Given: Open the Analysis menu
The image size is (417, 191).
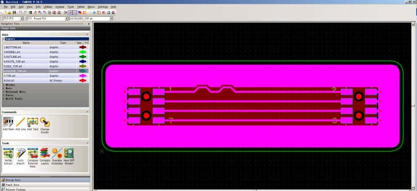Looking at the screenshot, I should point(59,7).
